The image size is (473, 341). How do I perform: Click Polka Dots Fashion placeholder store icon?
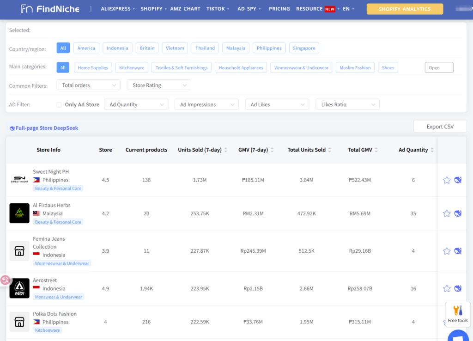19,322
